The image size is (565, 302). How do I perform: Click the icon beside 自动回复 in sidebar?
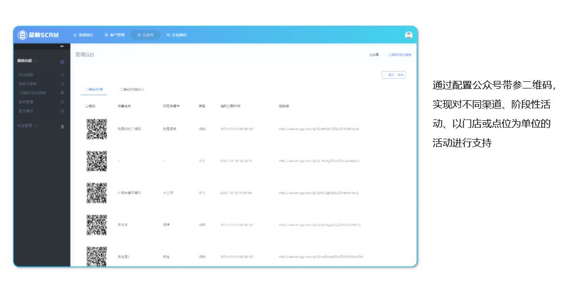[62, 75]
